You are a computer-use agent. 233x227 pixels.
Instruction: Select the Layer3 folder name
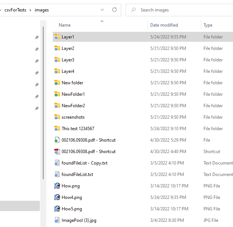click(x=68, y=60)
